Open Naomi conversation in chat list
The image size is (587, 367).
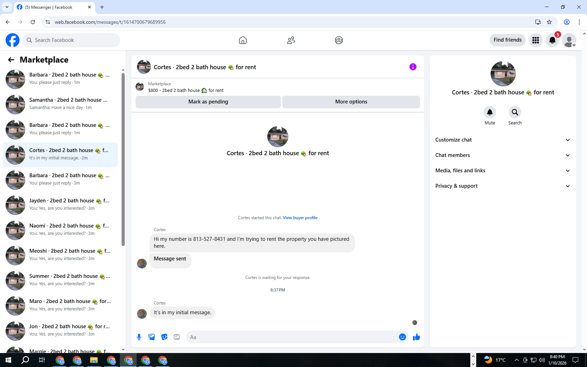[60, 230]
